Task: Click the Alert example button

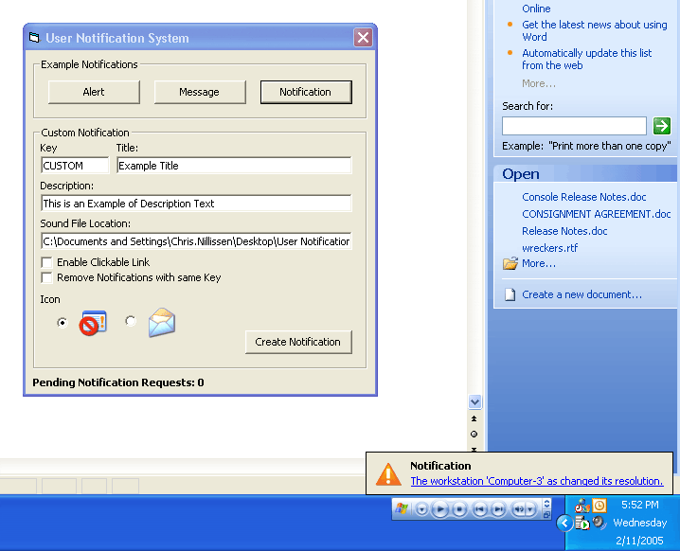Action: [x=94, y=92]
